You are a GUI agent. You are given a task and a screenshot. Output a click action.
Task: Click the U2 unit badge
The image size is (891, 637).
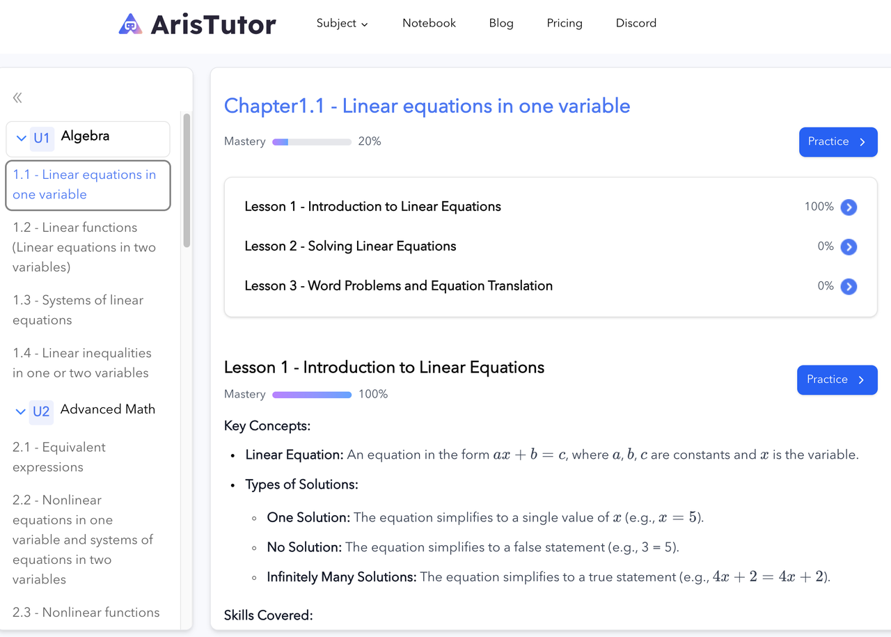point(42,411)
